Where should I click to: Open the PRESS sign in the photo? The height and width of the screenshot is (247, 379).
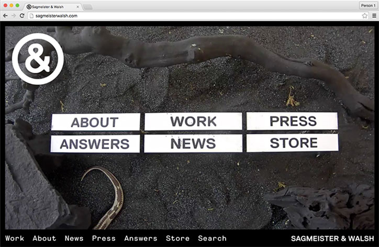coord(292,121)
